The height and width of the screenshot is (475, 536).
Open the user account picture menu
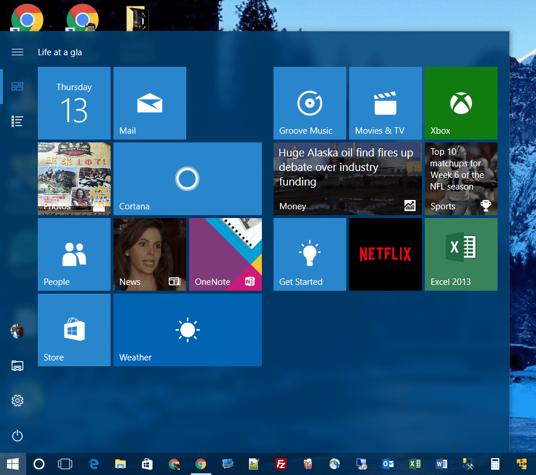pyautogui.click(x=17, y=331)
